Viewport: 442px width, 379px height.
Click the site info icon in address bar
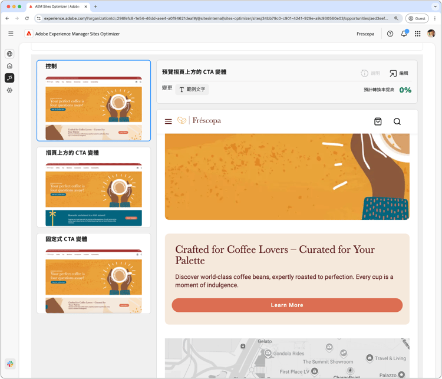pyautogui.click(x=39, y=18)
